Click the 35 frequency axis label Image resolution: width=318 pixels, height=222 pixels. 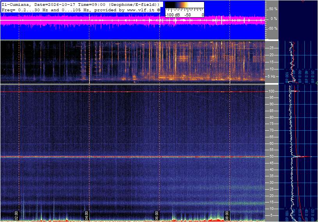(271, 176)
